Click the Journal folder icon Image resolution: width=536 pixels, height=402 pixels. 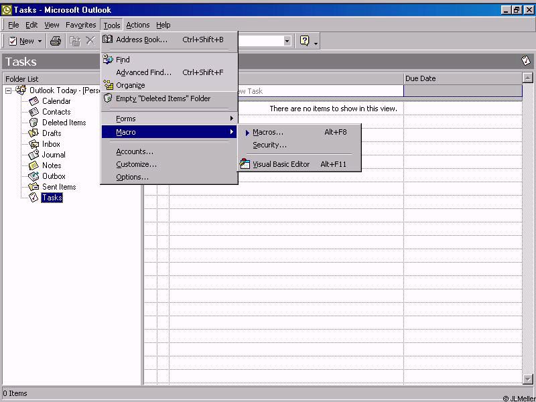click(33, 155)
